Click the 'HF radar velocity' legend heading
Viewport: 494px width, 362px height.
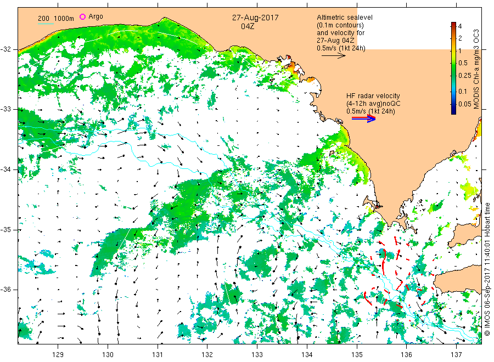click(x=373, y=95)
